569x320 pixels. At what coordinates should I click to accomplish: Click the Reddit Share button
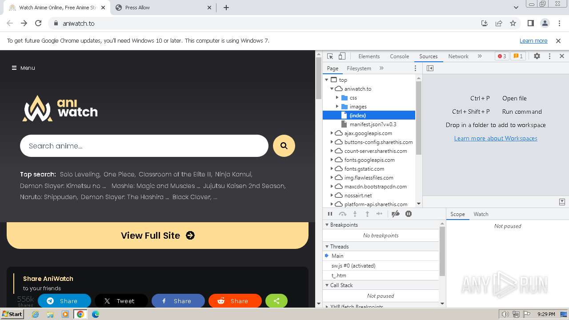[235, 301]
